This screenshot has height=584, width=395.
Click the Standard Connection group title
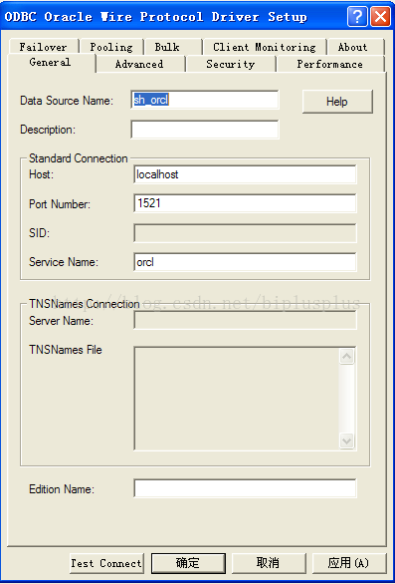tap(79, 158)
